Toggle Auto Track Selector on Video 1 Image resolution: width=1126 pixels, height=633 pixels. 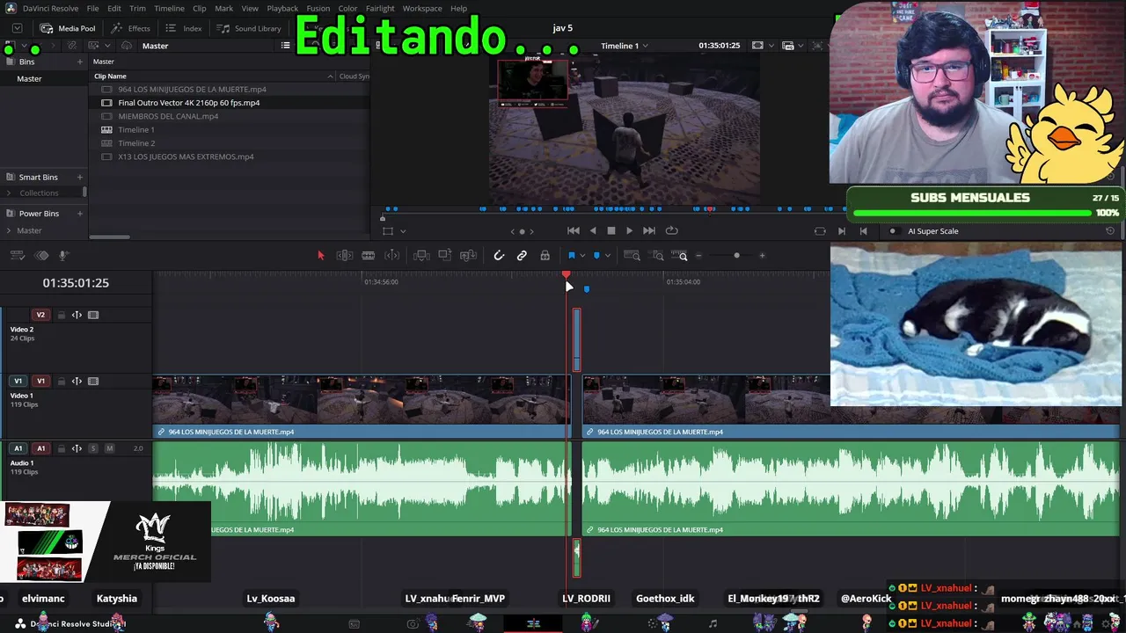coord(77,382)
